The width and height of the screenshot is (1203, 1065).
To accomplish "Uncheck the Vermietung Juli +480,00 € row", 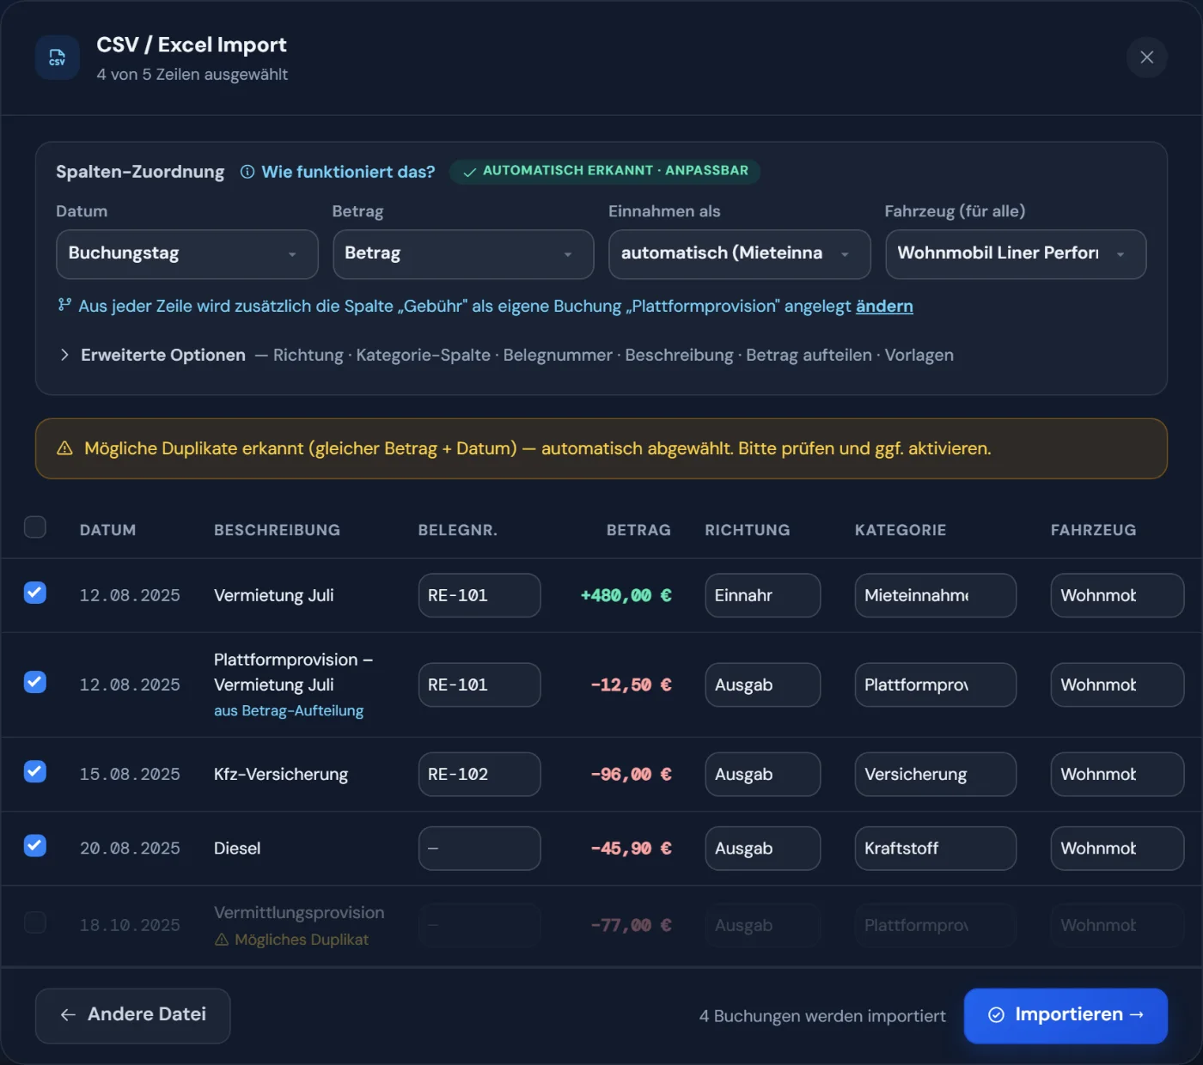I will (35, 593).
